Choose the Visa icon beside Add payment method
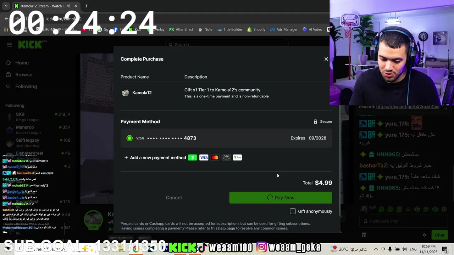The height and width of the screenshot is (255, 454). 204,158
